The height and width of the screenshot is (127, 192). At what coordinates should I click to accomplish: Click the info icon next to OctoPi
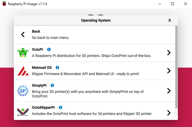(49, 49)
